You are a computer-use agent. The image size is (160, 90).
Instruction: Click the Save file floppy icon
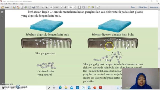(30, 7)
